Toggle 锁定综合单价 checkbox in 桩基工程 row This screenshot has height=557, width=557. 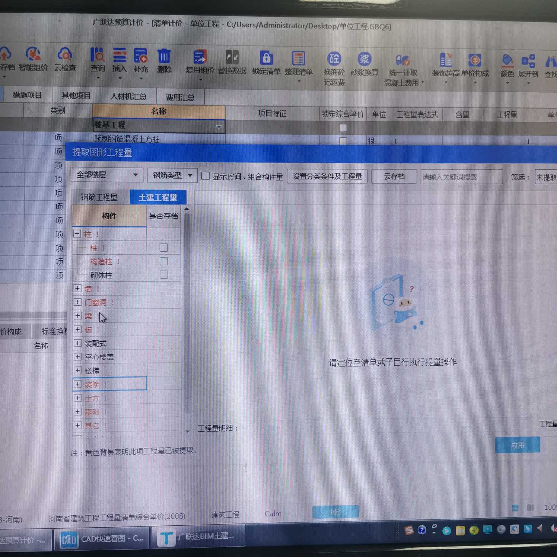[343, 128]
